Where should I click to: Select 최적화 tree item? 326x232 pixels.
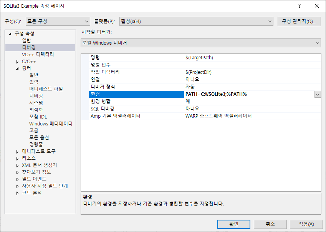point(36,110)
